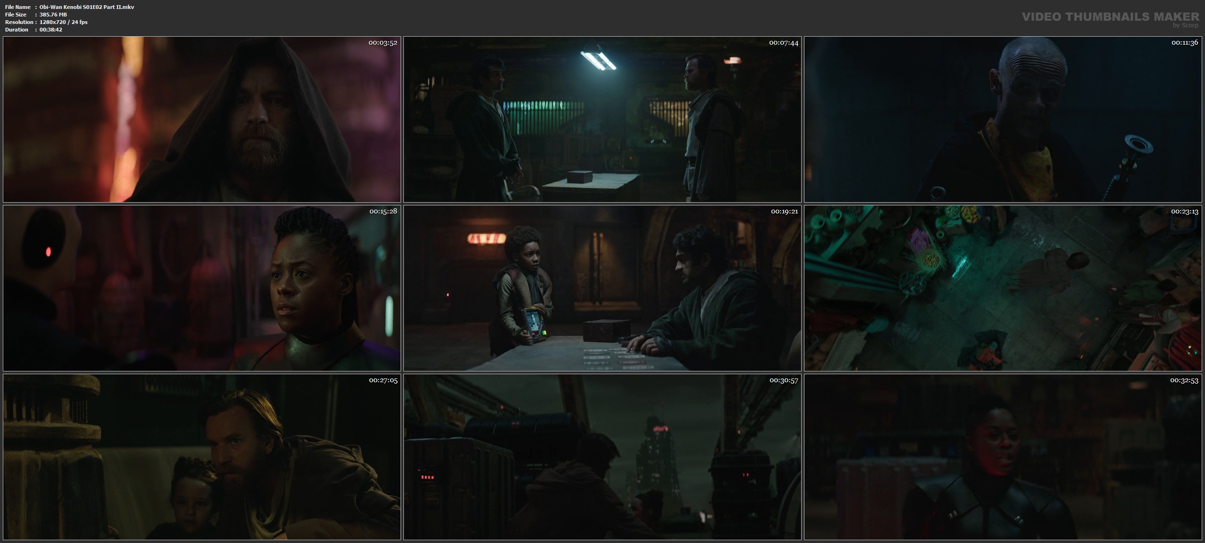
Task: Click the 'by Scorp' credit text
Action: pos(1186,25)
